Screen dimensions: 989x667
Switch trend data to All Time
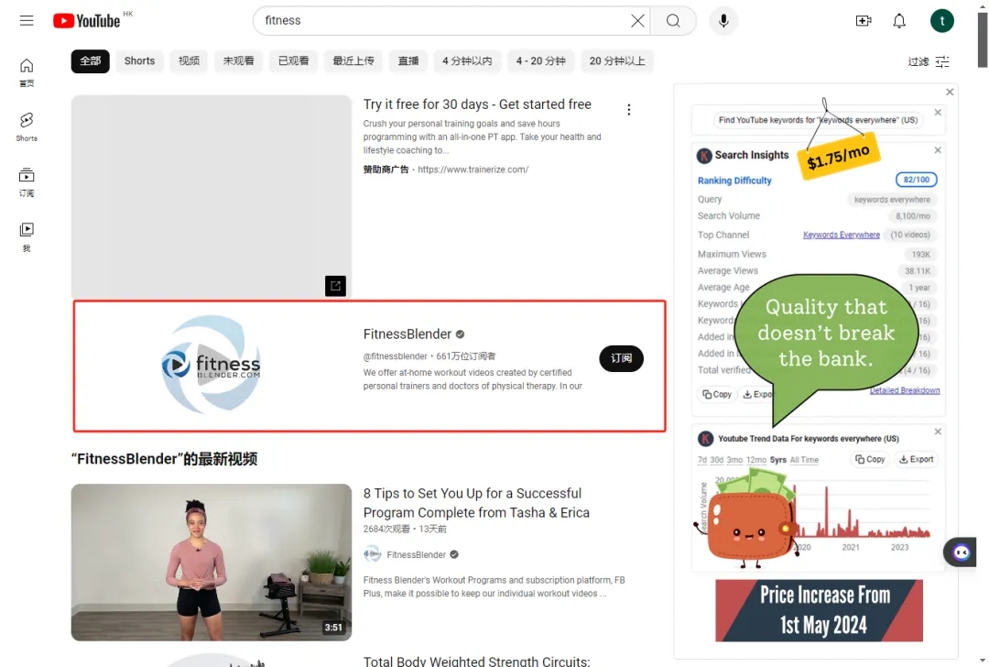804,459
